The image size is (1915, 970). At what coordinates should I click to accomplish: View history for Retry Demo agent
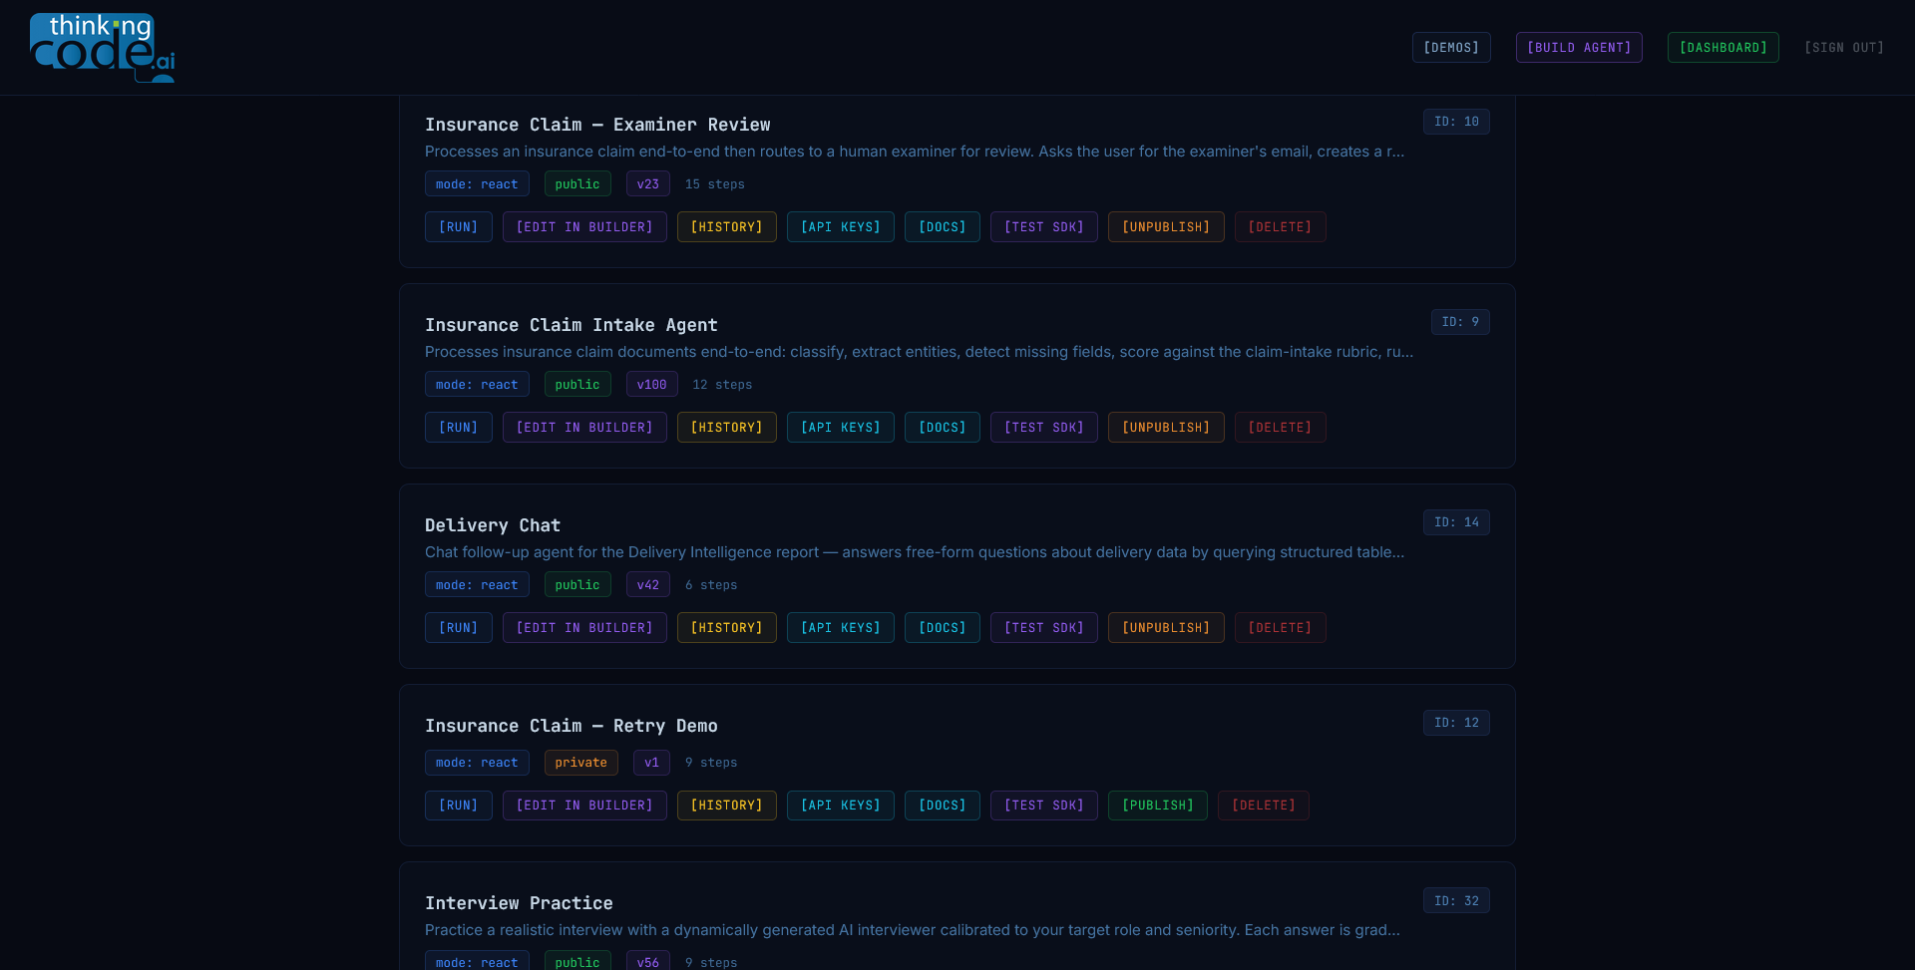tap(727, 806)
